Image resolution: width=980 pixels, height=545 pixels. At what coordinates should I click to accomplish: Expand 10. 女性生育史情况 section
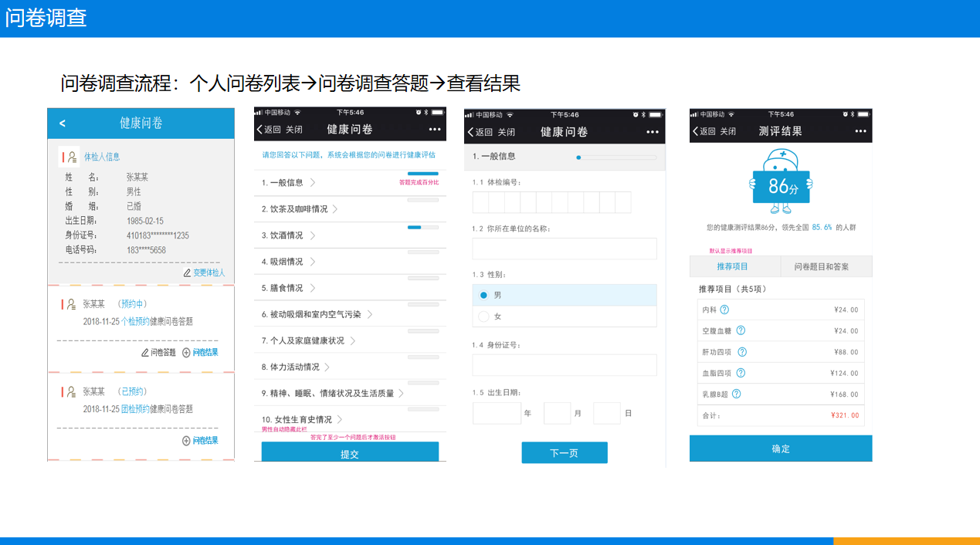350,419
